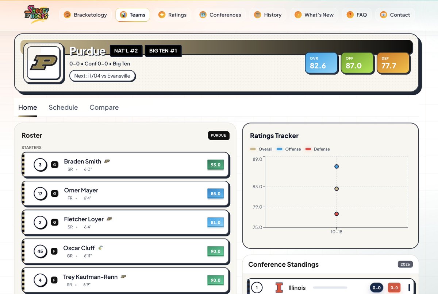Open Omer Mayer player name
438x294 pixels.
[x=81, y=190]
